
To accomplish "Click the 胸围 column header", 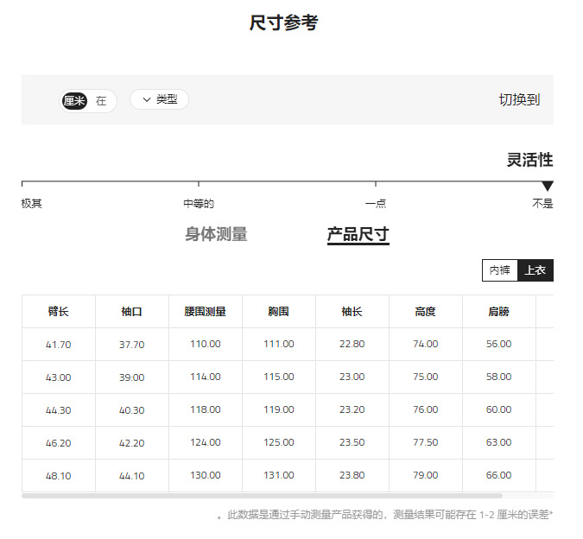I will point(279,312).
